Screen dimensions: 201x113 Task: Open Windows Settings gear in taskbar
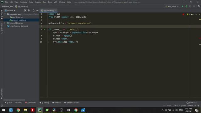[x=68, y=110]
